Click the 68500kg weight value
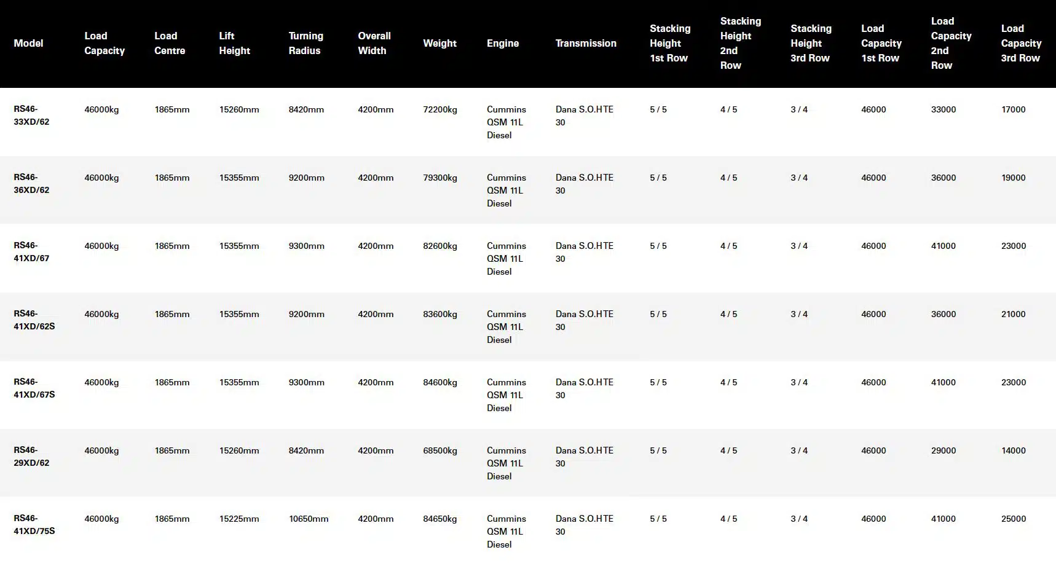The width and height of the screenshot is (1056, 566). pyautogui.click(x=440, y=450)
